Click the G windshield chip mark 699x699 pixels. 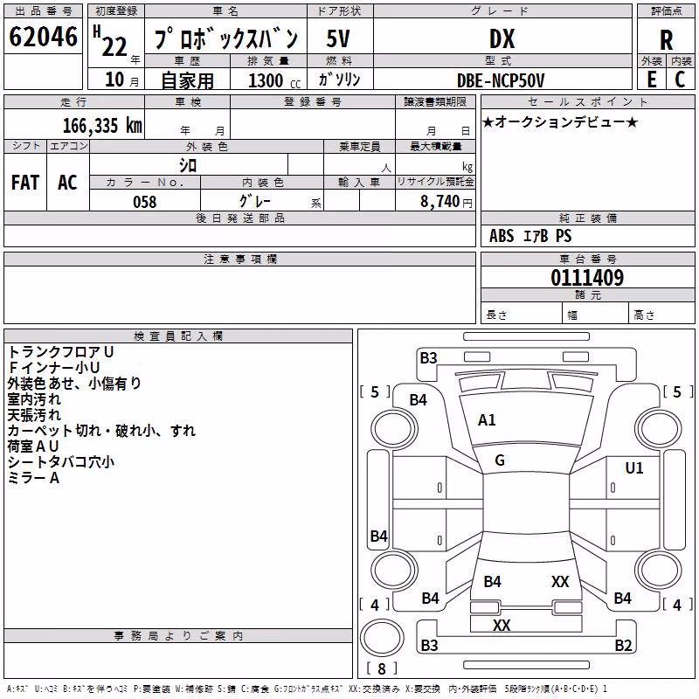click(x=500, y=460)
